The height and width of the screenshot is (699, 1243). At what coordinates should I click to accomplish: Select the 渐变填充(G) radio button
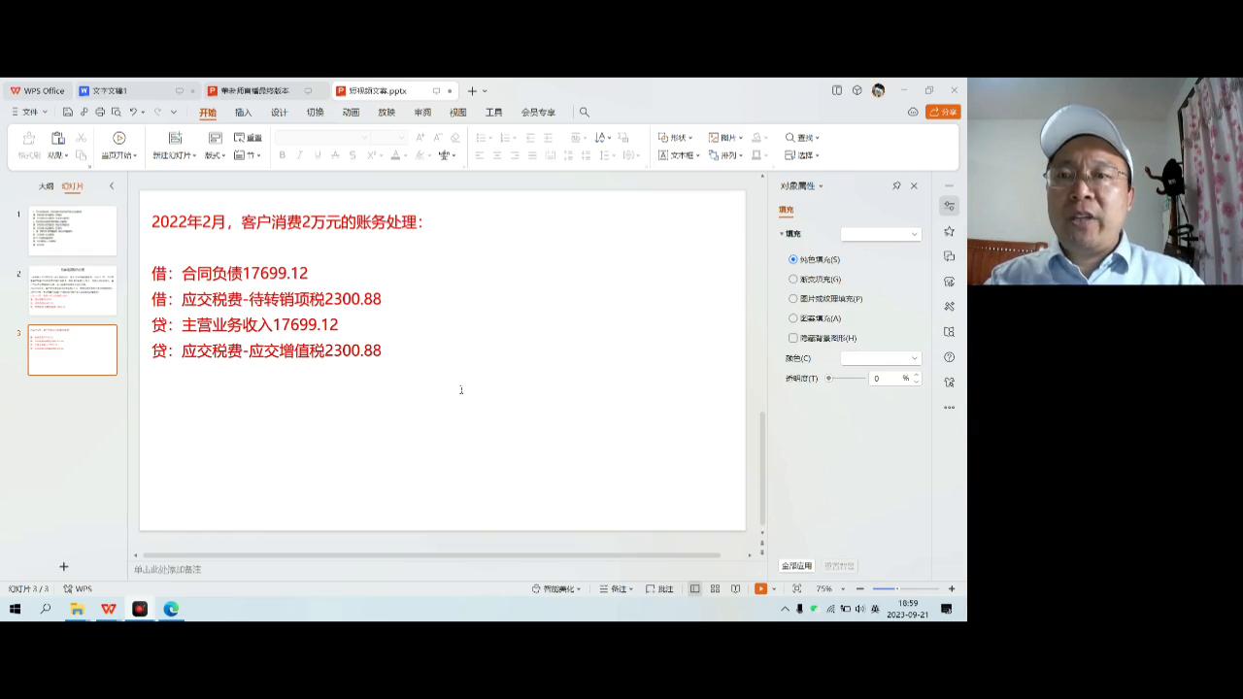793,279
